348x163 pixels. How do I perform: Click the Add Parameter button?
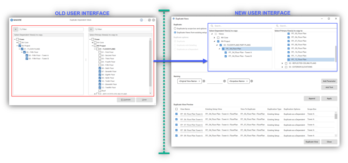tap(329, 81)
